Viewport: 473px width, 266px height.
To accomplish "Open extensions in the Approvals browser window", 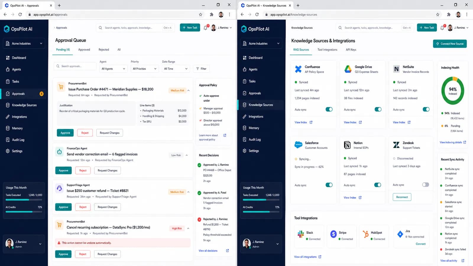I will click(211, 14).
